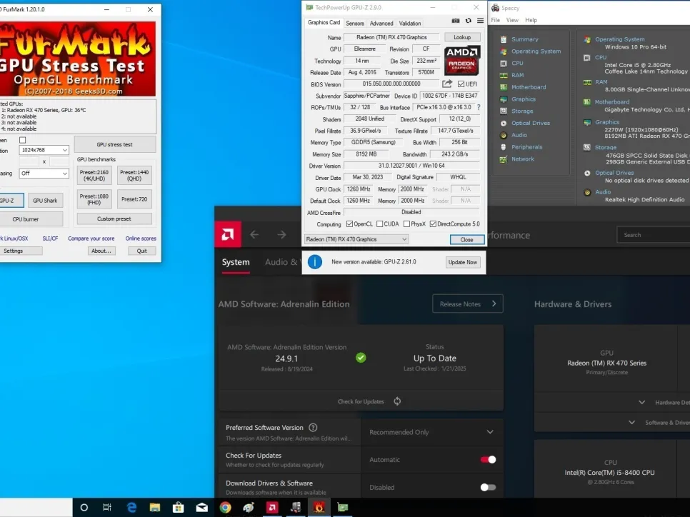Click AMD Software icon in the taskbar
The image size is (690, 517).
coord(272,507)
